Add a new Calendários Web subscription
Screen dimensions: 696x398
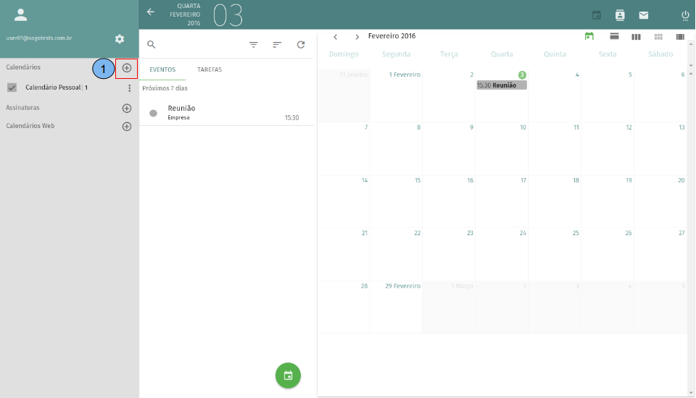(x=127, y=127)
